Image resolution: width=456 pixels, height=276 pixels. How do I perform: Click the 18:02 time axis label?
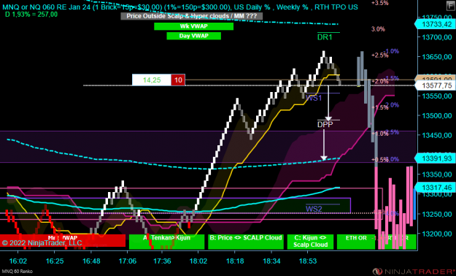coord(198,261)
